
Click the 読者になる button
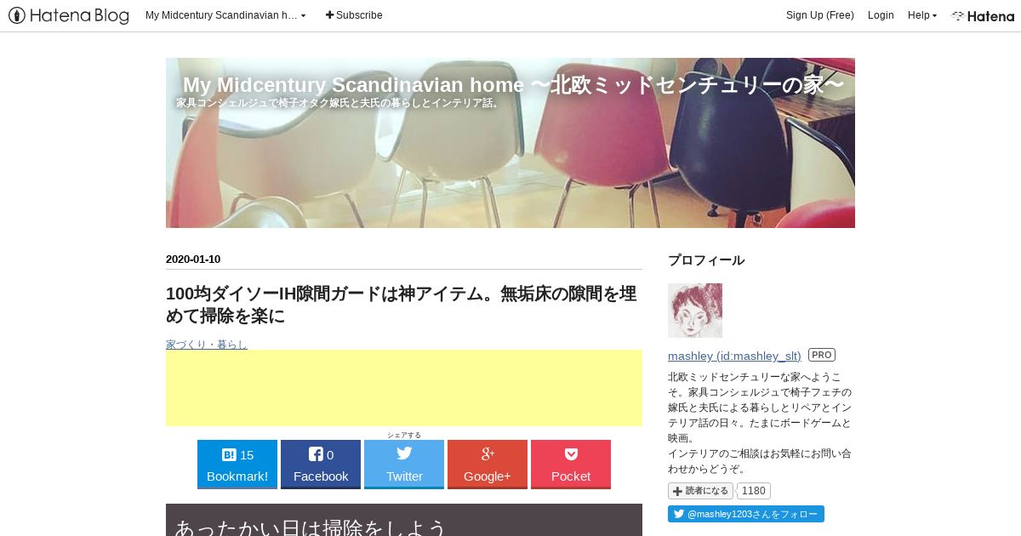click(700, 491)
